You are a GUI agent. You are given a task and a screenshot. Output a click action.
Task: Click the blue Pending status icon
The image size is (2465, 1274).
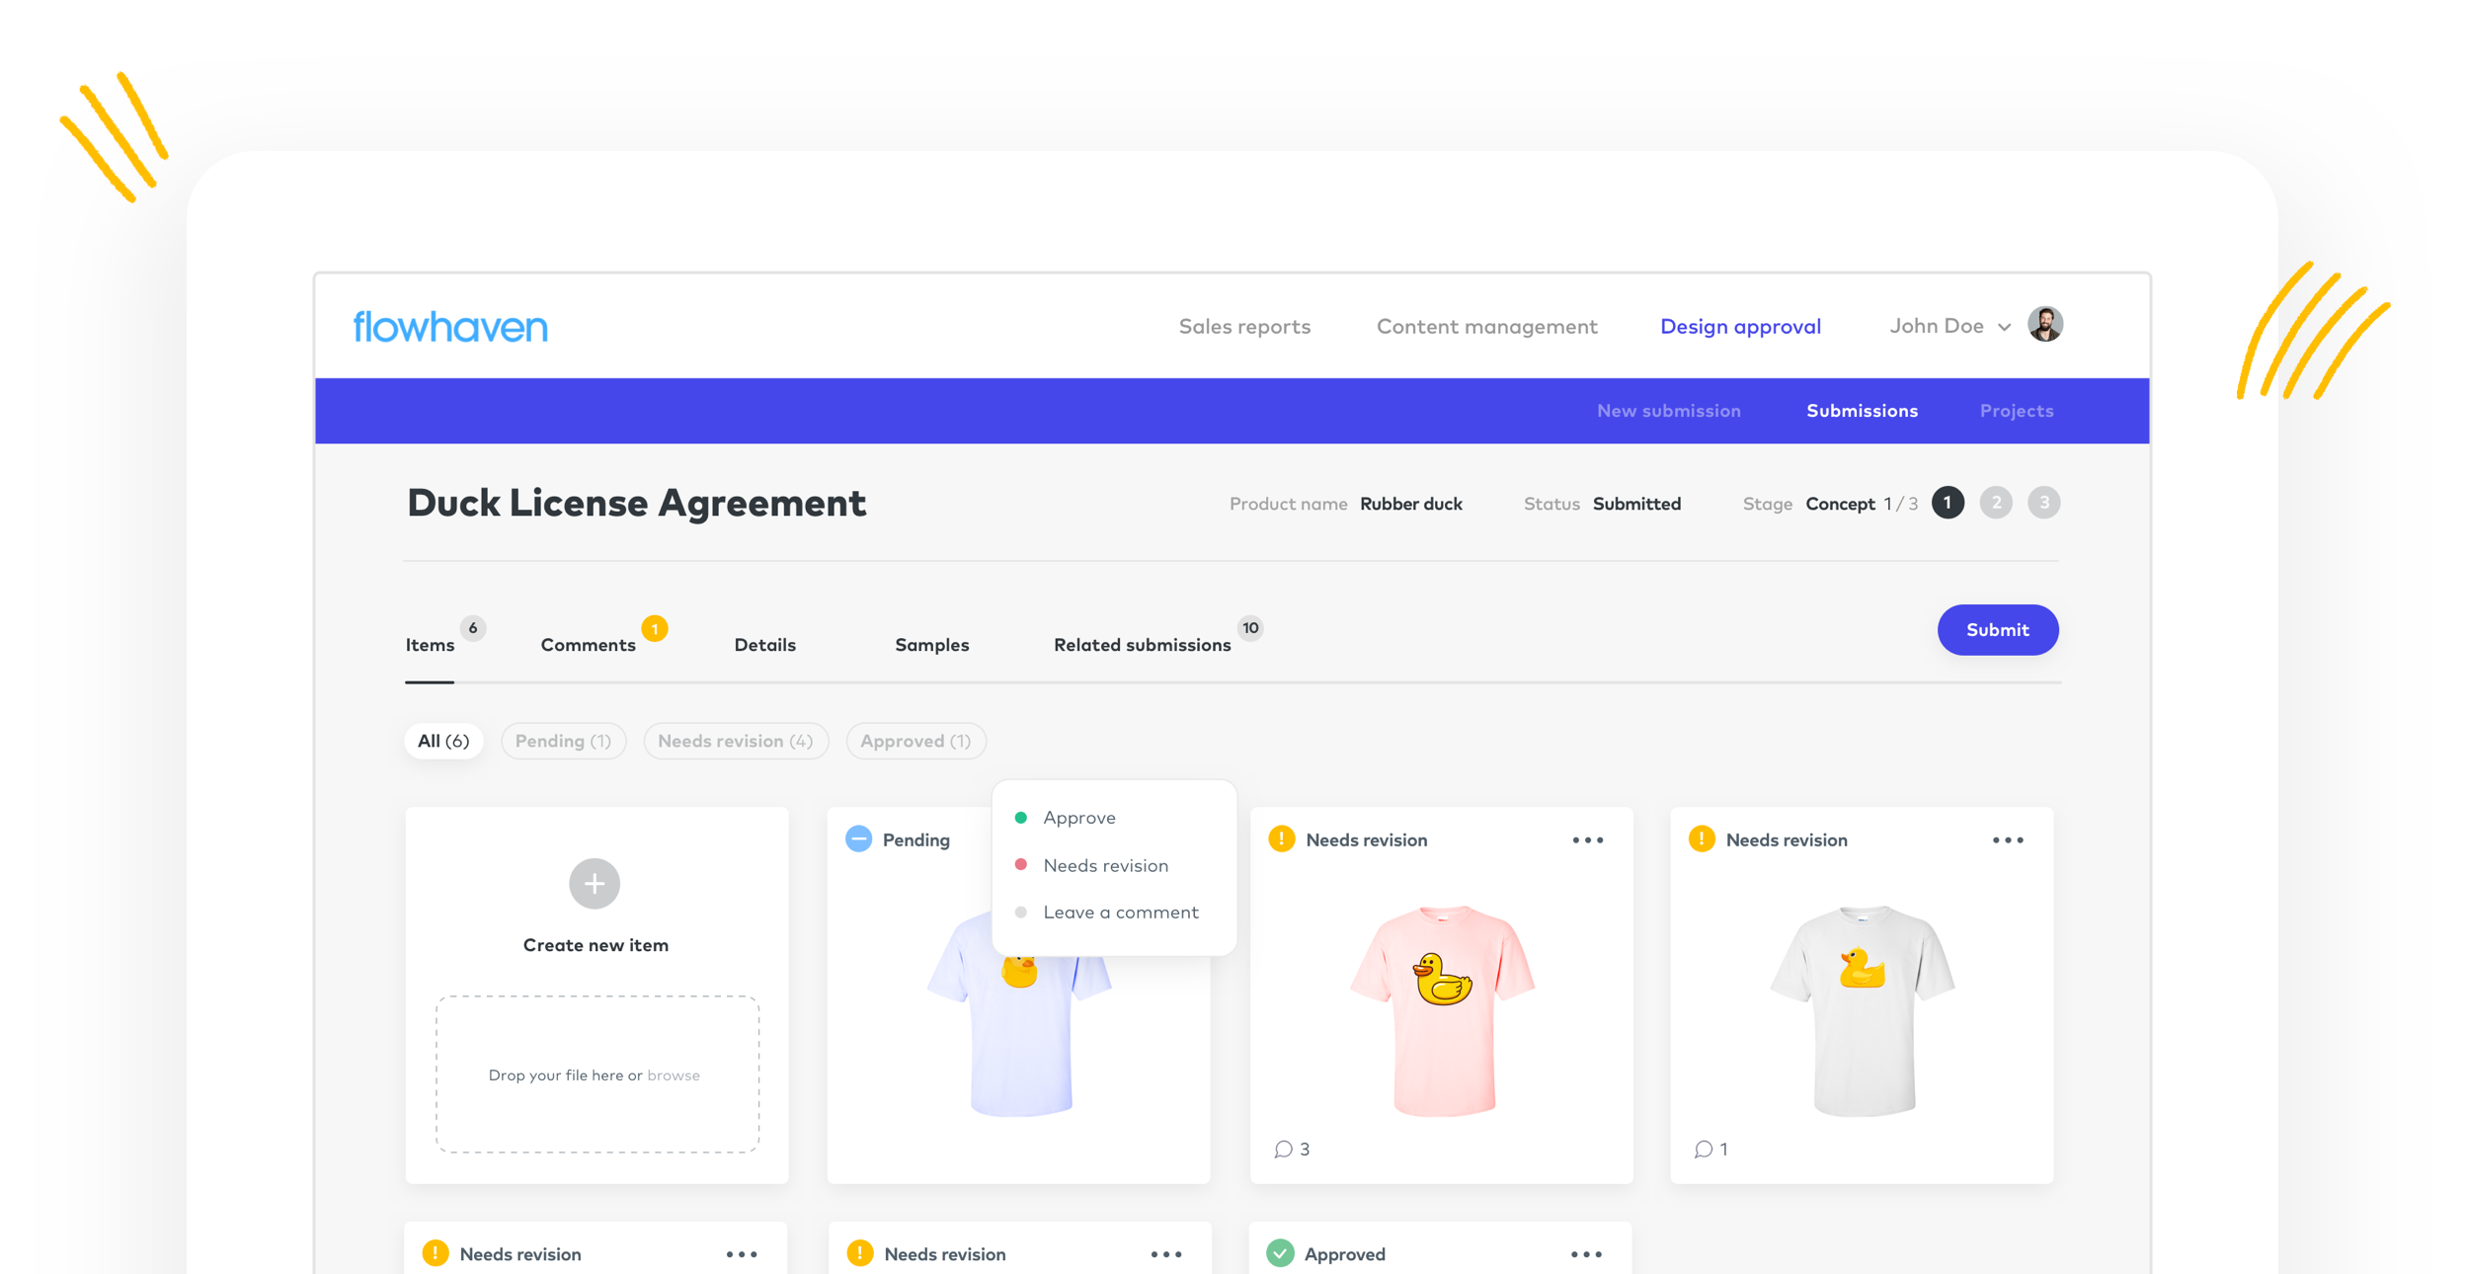point(859,839)
